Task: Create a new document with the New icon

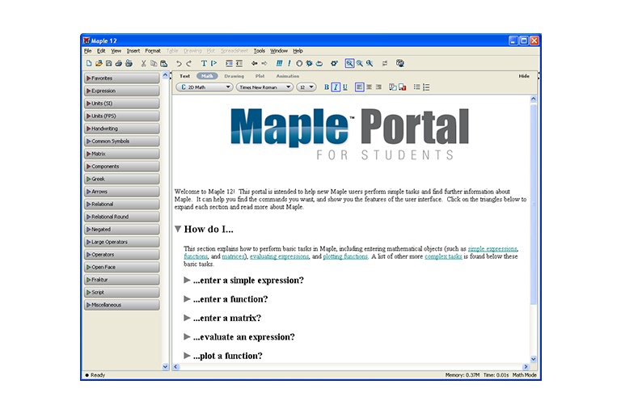Action: click(x=89, y=63)
